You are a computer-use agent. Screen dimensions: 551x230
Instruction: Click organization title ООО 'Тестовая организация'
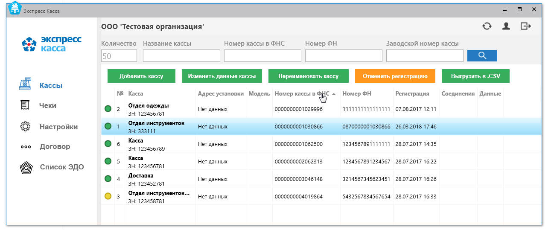[x=152, y=27]
